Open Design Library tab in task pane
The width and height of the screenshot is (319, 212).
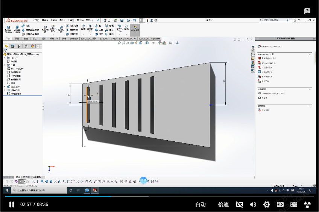[x=253, y=51]
